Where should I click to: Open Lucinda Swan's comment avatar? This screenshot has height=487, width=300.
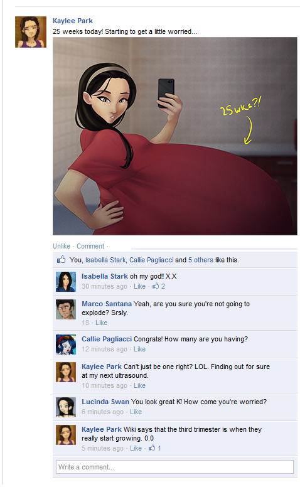[66, 407]
